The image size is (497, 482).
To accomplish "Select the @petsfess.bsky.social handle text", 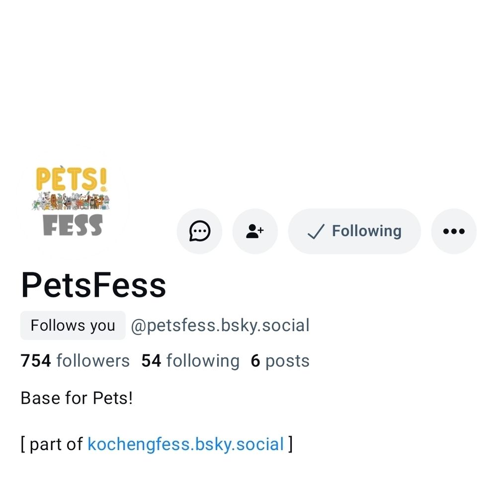I will (220, 325).
